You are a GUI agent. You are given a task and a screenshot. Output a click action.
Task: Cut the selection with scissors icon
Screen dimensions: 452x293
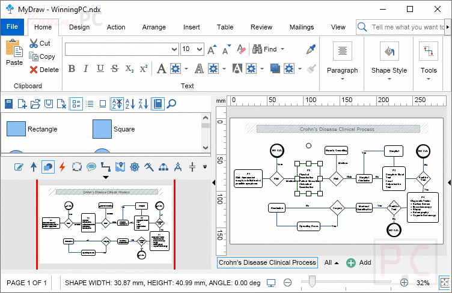(x=34, y=43)
